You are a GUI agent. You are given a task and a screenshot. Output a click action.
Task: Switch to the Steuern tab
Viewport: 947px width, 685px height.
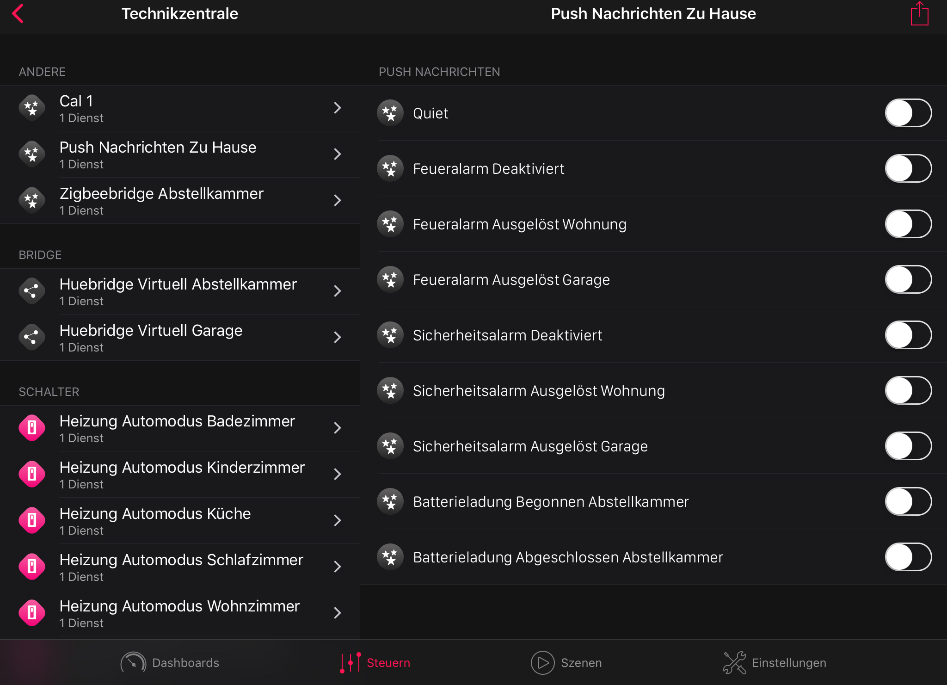coord(375,663)
